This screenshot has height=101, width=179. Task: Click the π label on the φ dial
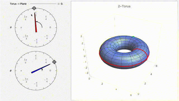coord(21,71)
